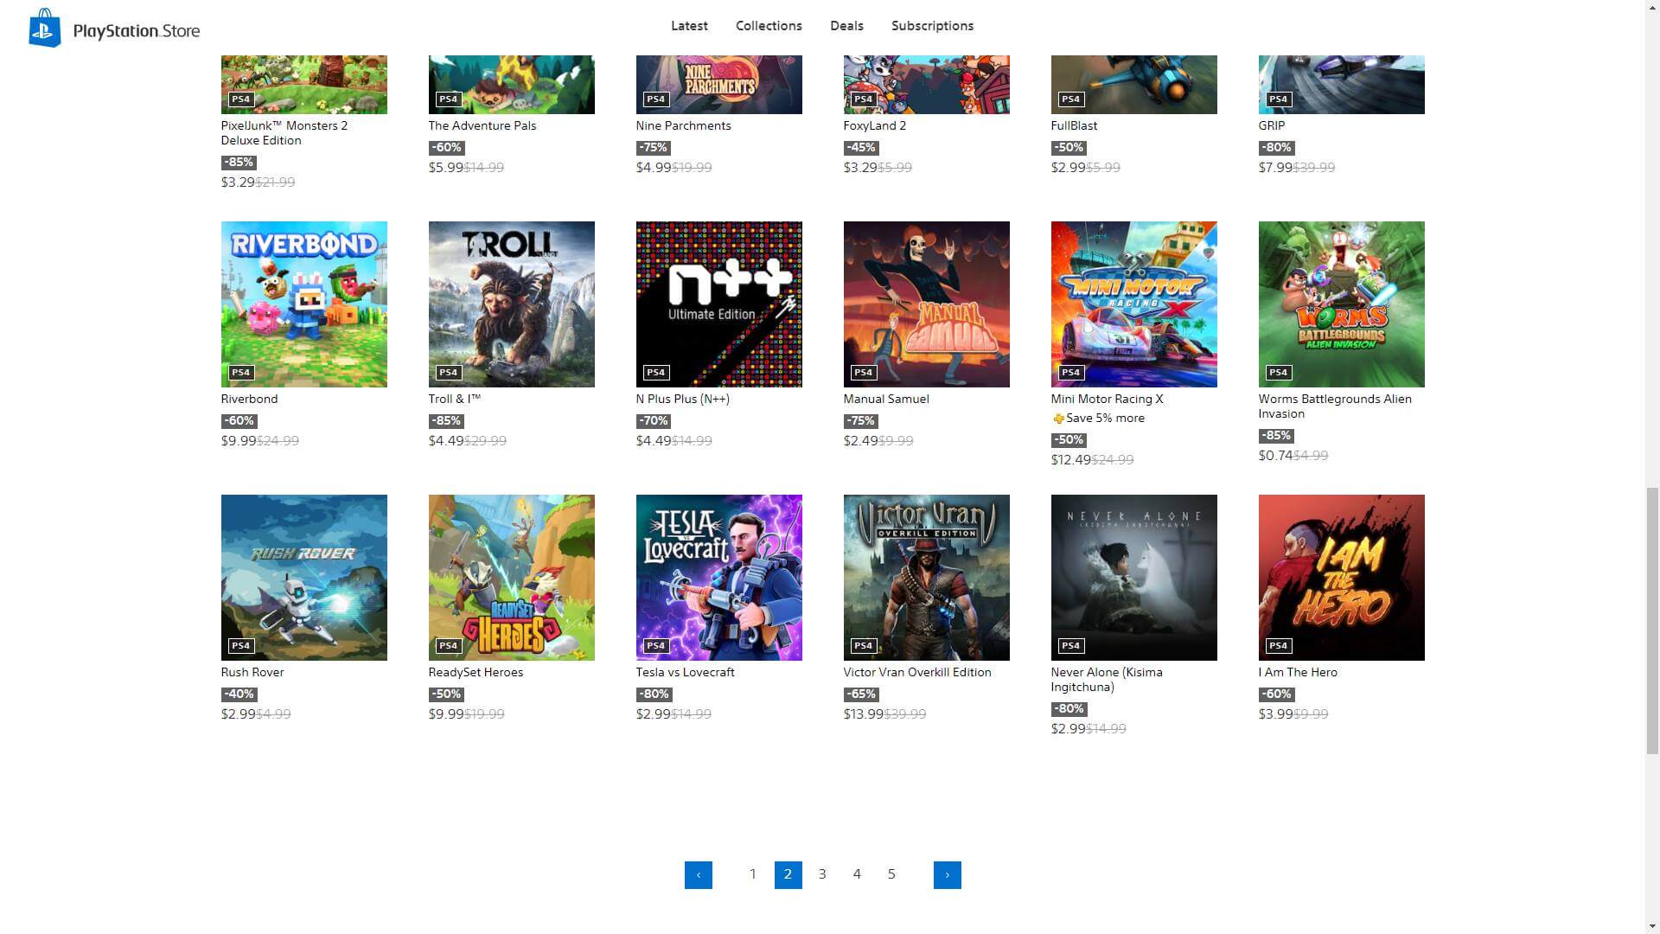The width and height of the screenshot is (1660, 934).
Task: Click the PS4 badge on Troll & I cover
Action: coord(448,373)
